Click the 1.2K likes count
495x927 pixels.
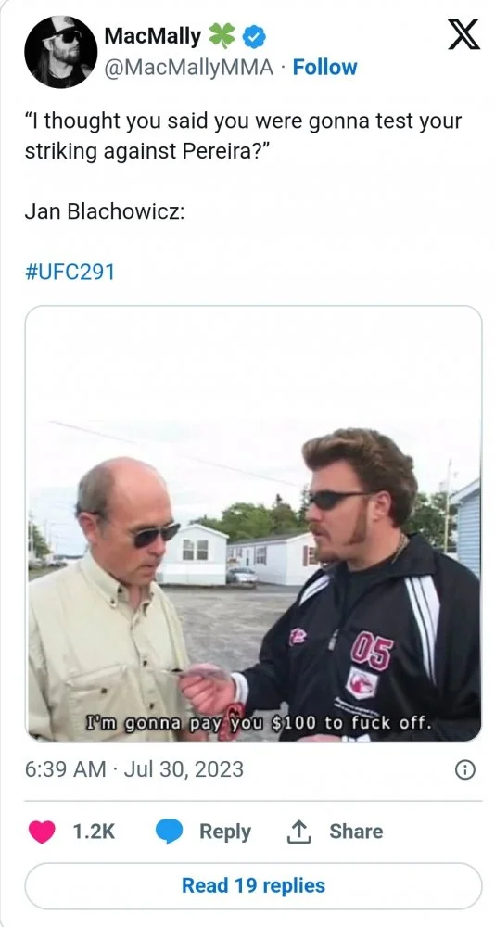pyautogui.click(x=94, y=832)
